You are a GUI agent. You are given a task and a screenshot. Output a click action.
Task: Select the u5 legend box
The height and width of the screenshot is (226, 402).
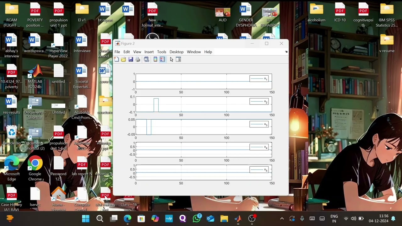click(259, 170)
